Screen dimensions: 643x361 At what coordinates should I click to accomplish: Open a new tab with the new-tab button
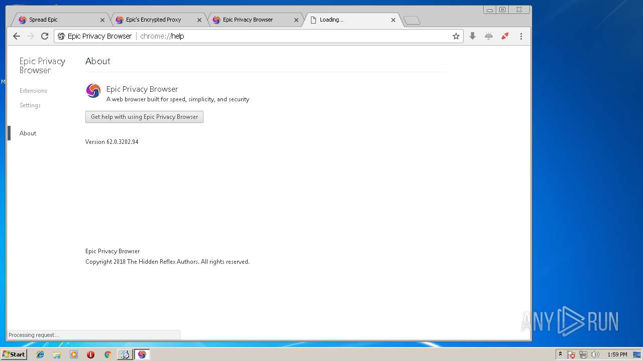[412, 21]
